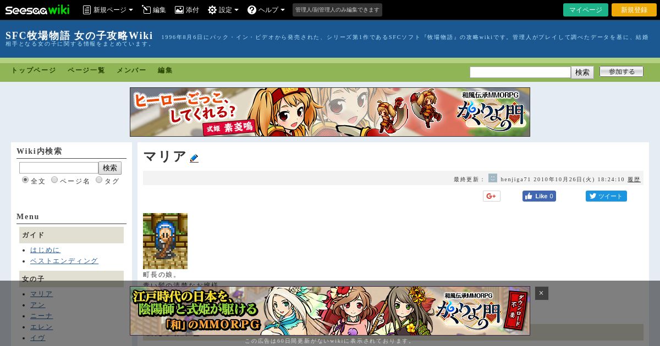Image resolution: width=660 pixels, height=346 pixels.
Task: Open メンバー in the nav bar
Action: [131, 70]
